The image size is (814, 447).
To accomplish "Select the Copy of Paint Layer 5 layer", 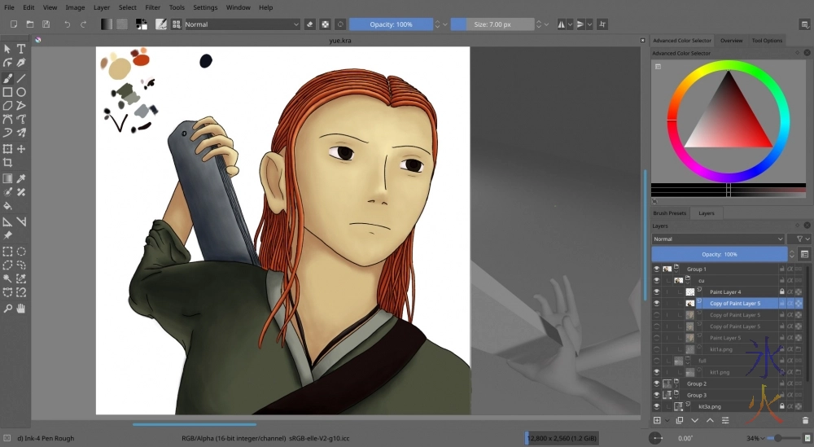I will point(734,303).
